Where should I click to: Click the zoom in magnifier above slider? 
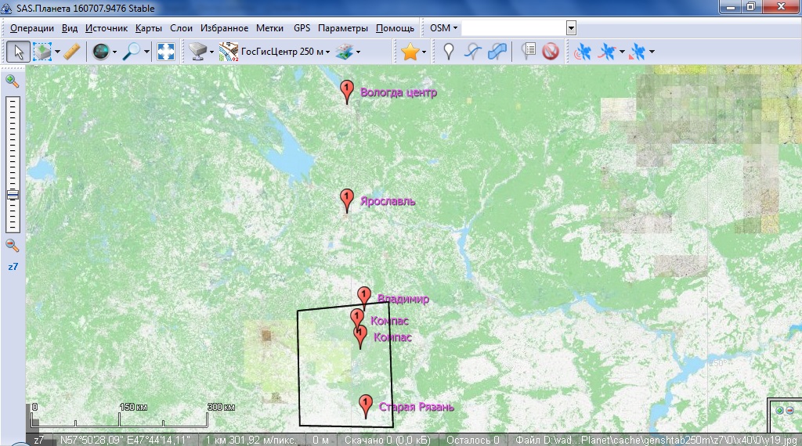[x=13, y=81]
